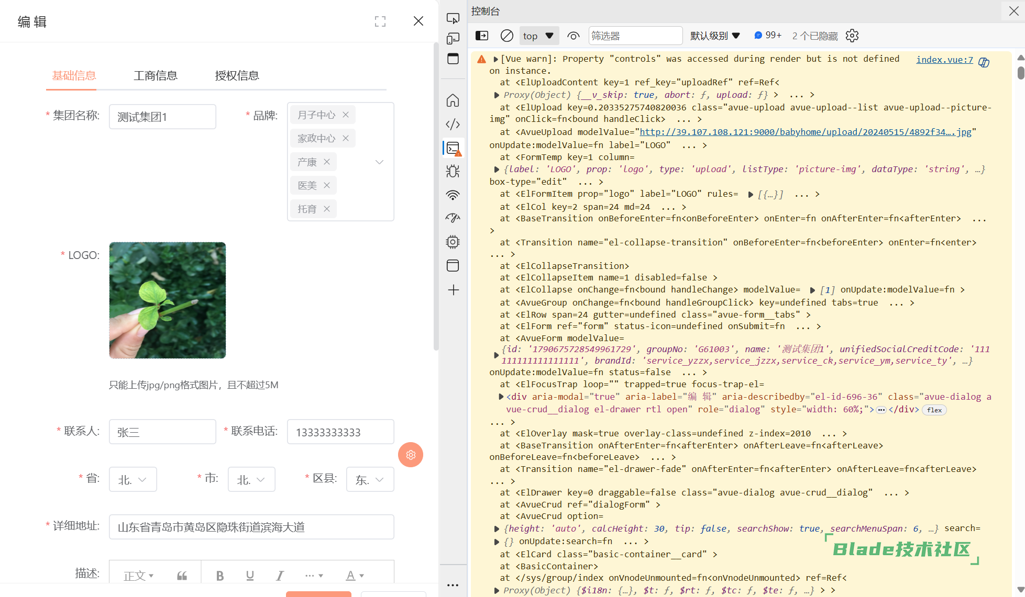Click the flex badge on div element
Viewport: 1025px width, 597px height.
click(934, 410)
